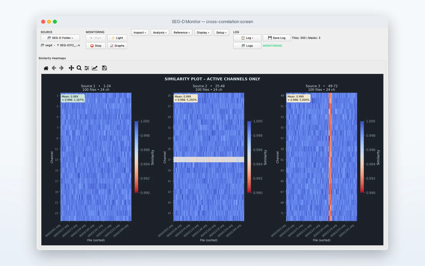
Task: Stop monitoring with the Stop button
Action: (96, 46)
